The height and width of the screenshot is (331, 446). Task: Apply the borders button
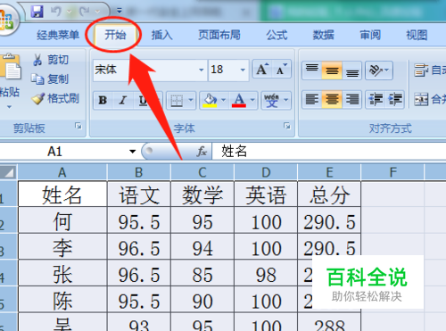point(177,101)
